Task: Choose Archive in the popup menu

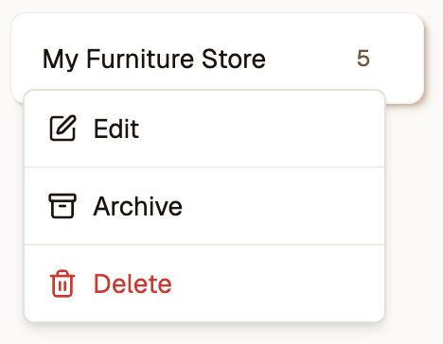Action: click(x=204, y=206)
